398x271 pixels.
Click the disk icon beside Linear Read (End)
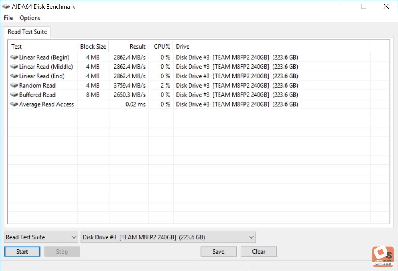click(x=14, y=76)
